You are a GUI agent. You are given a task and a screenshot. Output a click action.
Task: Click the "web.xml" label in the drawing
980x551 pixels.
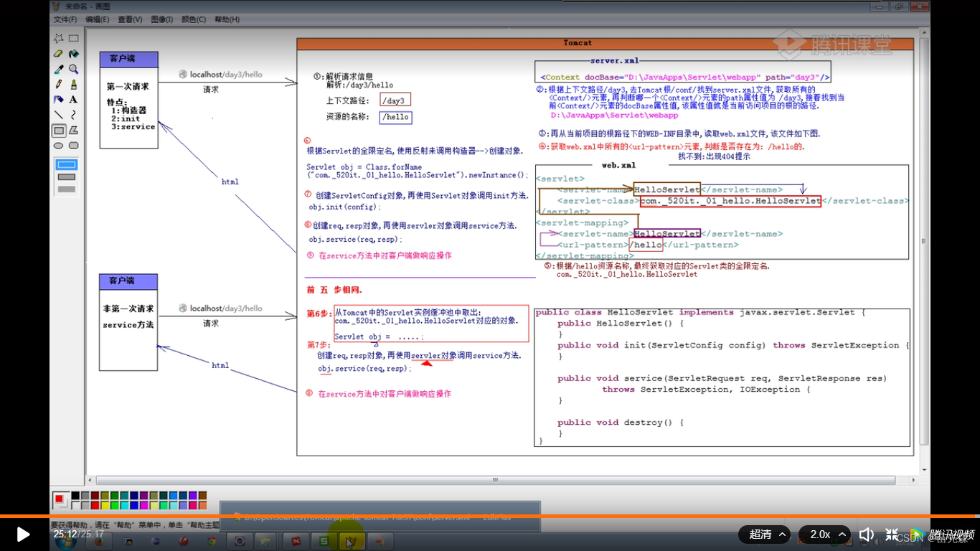pyautogui.click(x=618, y=165)
